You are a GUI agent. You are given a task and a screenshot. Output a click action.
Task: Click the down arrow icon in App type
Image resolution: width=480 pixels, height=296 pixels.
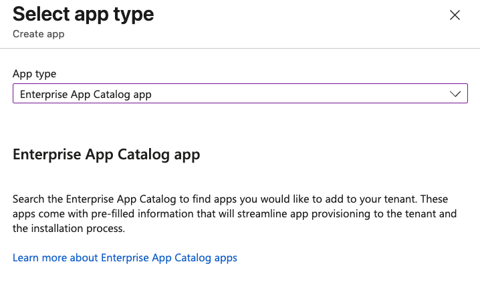click(x=456, y=94)
